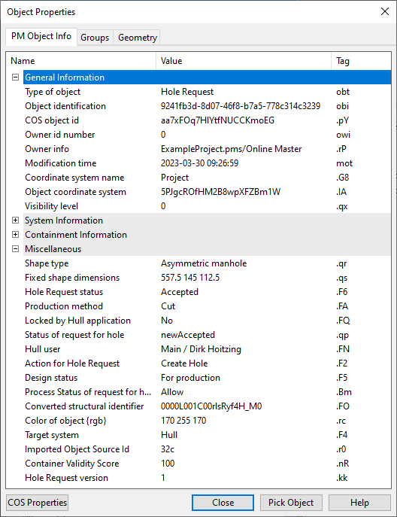The height and width of the screenshot is (517, 397).
Task: Select the Containment Information row
Action: pyautogui.click(x=207, y=235)
